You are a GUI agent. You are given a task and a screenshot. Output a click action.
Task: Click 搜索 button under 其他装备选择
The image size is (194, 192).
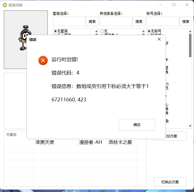click(x=139, y=22)
